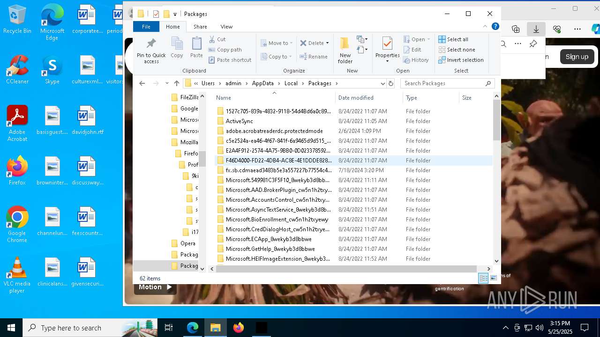The height and width of the screenshot is (337, 600).
Task: Click Select all in ribbon
Action: pos(453,39)
